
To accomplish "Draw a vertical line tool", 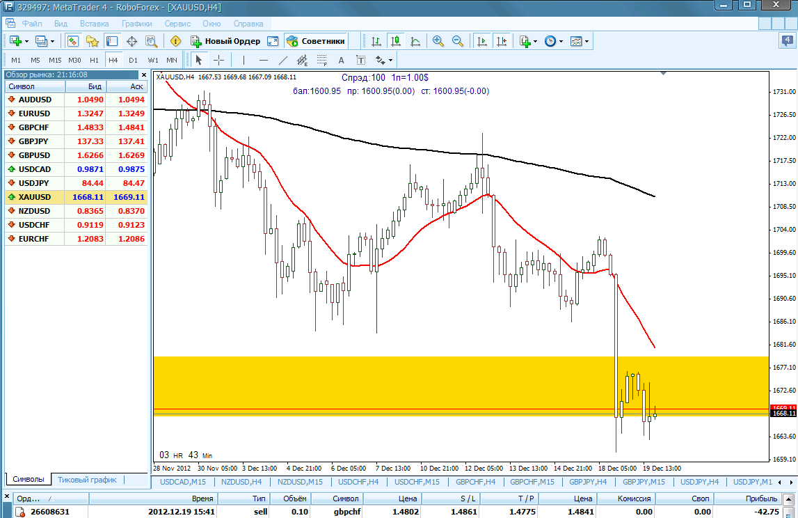I will click(x=244, y=60).
